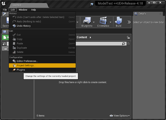
Task: Select the Untitled level tab
Action: (x=28, y=5)
